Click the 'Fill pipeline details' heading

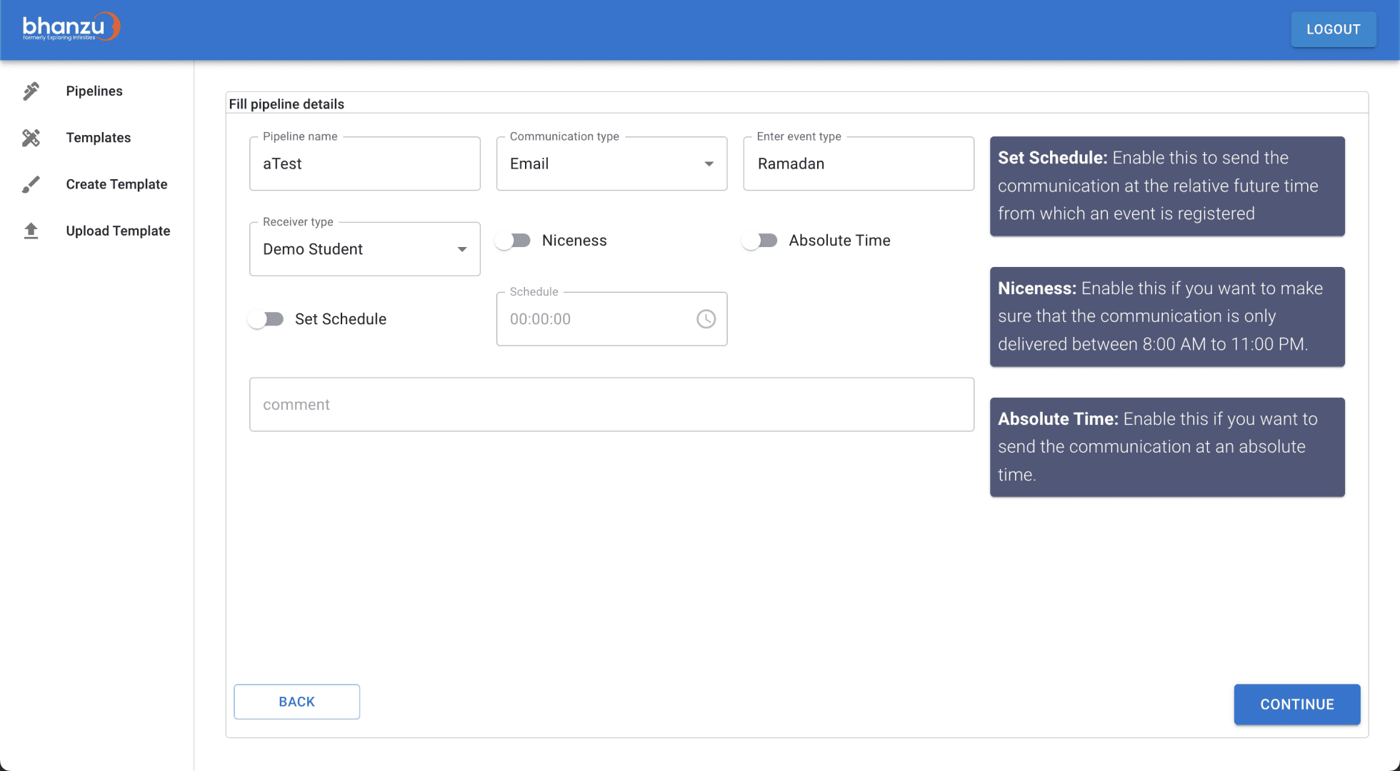tap(286, 104)
